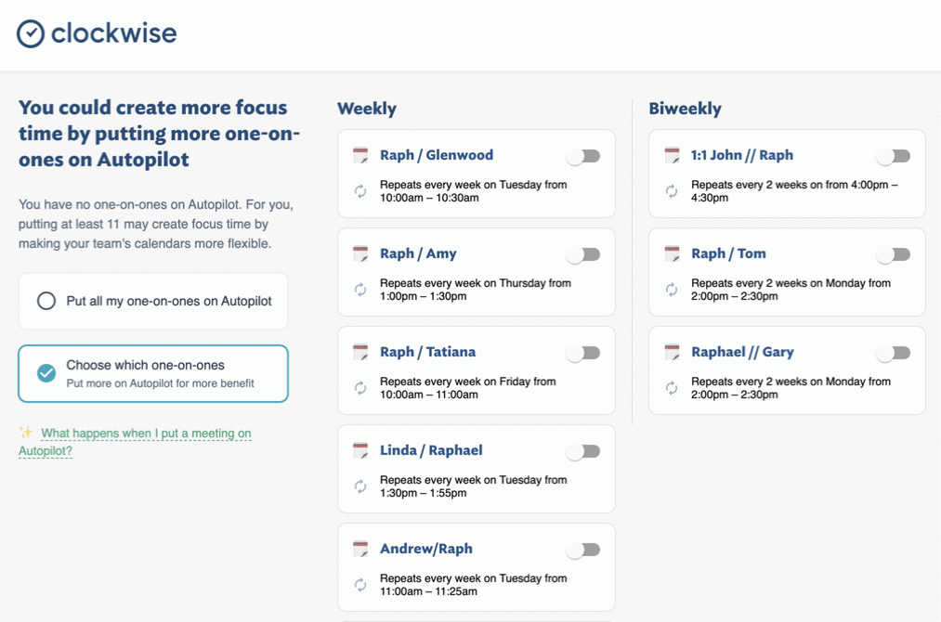The image size is (941, 622).
Task: Open 'What happens when I put a meeting on Autopilot?' link
Action: [146, 434]
